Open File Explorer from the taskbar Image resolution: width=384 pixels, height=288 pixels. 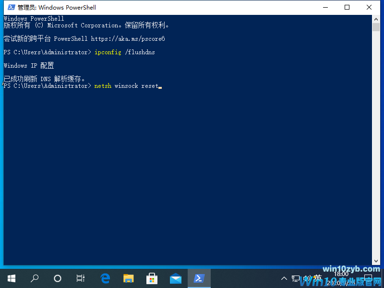pyautogui.click(x=129, y=278)
